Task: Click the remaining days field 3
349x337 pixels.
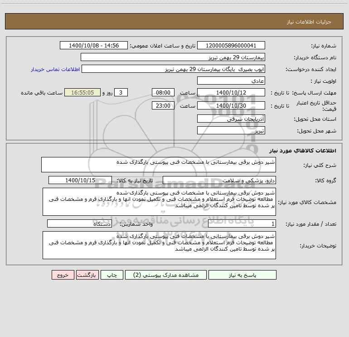Action: coord(121,92)
